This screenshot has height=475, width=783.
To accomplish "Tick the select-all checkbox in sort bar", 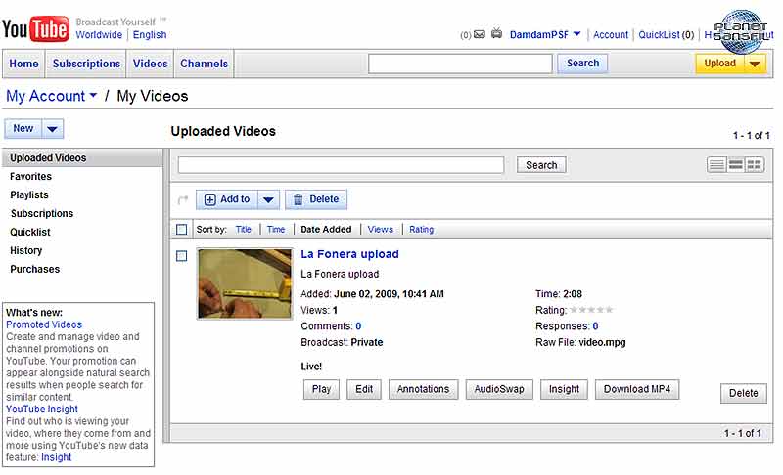I will (181, 230).
